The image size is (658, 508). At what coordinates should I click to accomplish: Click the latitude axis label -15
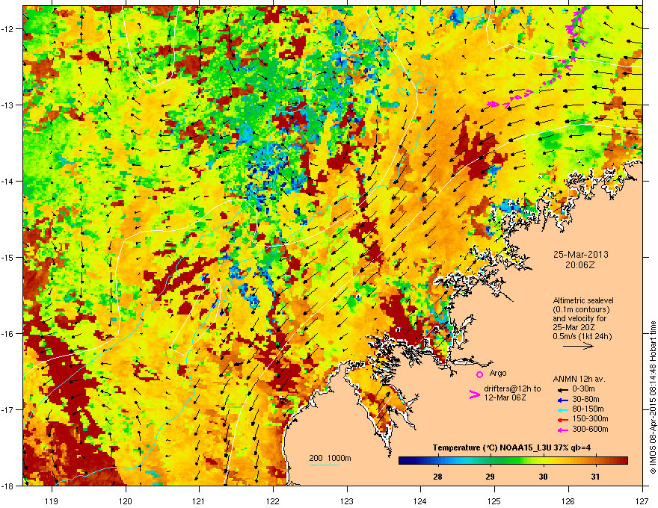point(8,257)
